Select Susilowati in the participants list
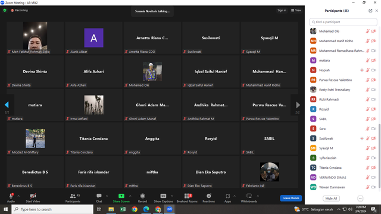381x214 pixels. click(x=343, y=139)
